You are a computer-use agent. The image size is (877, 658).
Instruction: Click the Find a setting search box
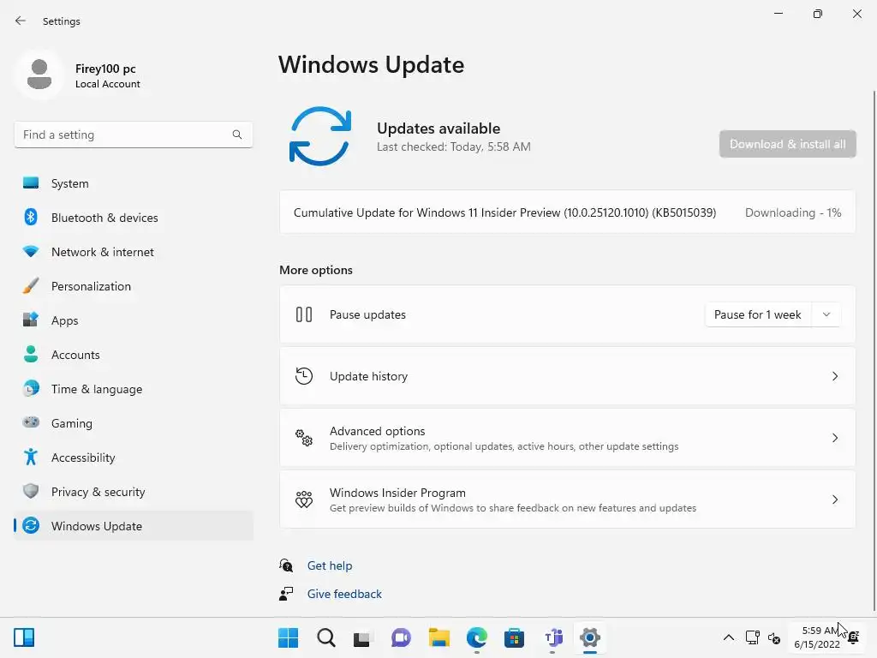click(x=133, y=135)
